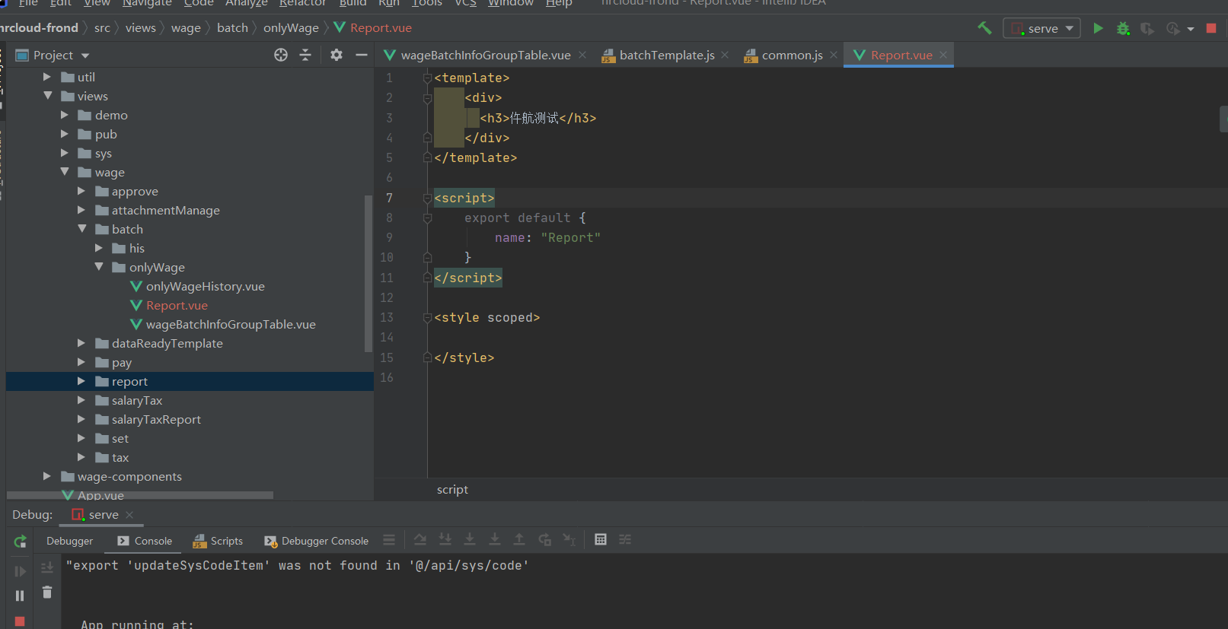The width and height of the screenshot is (1228, 629).
Task: Pause the program in the Debug panel
Action: [20, 596]
